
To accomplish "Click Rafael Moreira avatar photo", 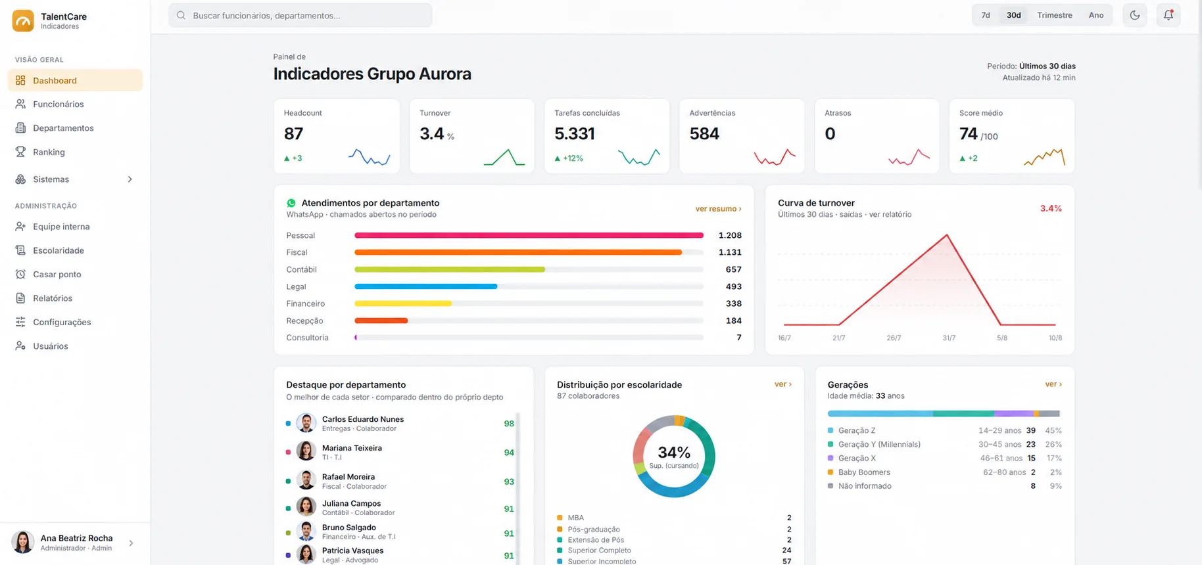I will [x=306, y=480].
